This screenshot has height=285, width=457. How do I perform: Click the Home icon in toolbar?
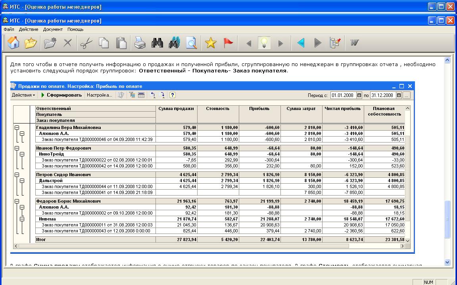[x=13, y=43]
